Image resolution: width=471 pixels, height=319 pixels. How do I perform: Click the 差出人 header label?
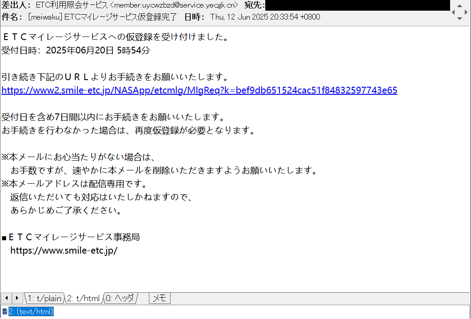(x=17, y=5)
